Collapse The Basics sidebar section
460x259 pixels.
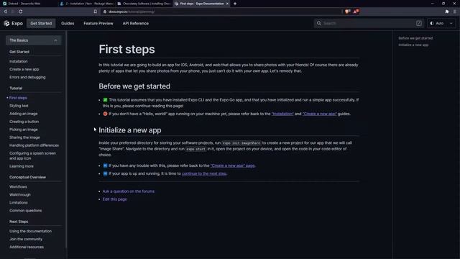[34, 40]
